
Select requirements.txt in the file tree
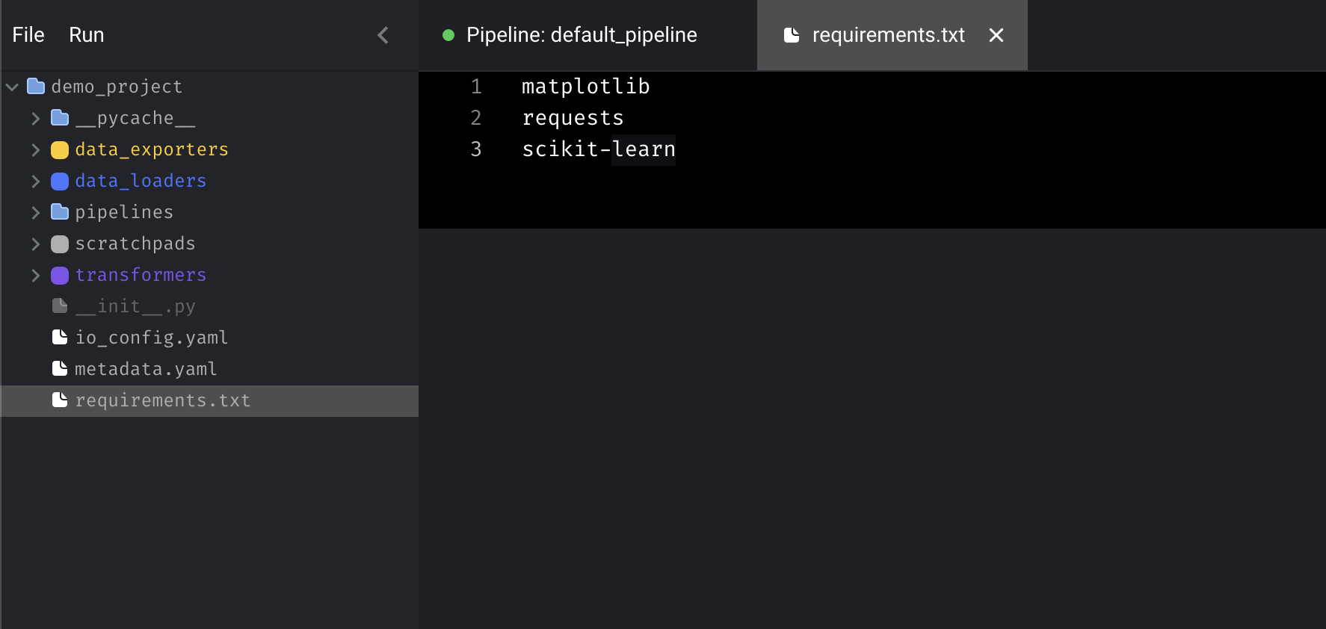coord(210,401)
